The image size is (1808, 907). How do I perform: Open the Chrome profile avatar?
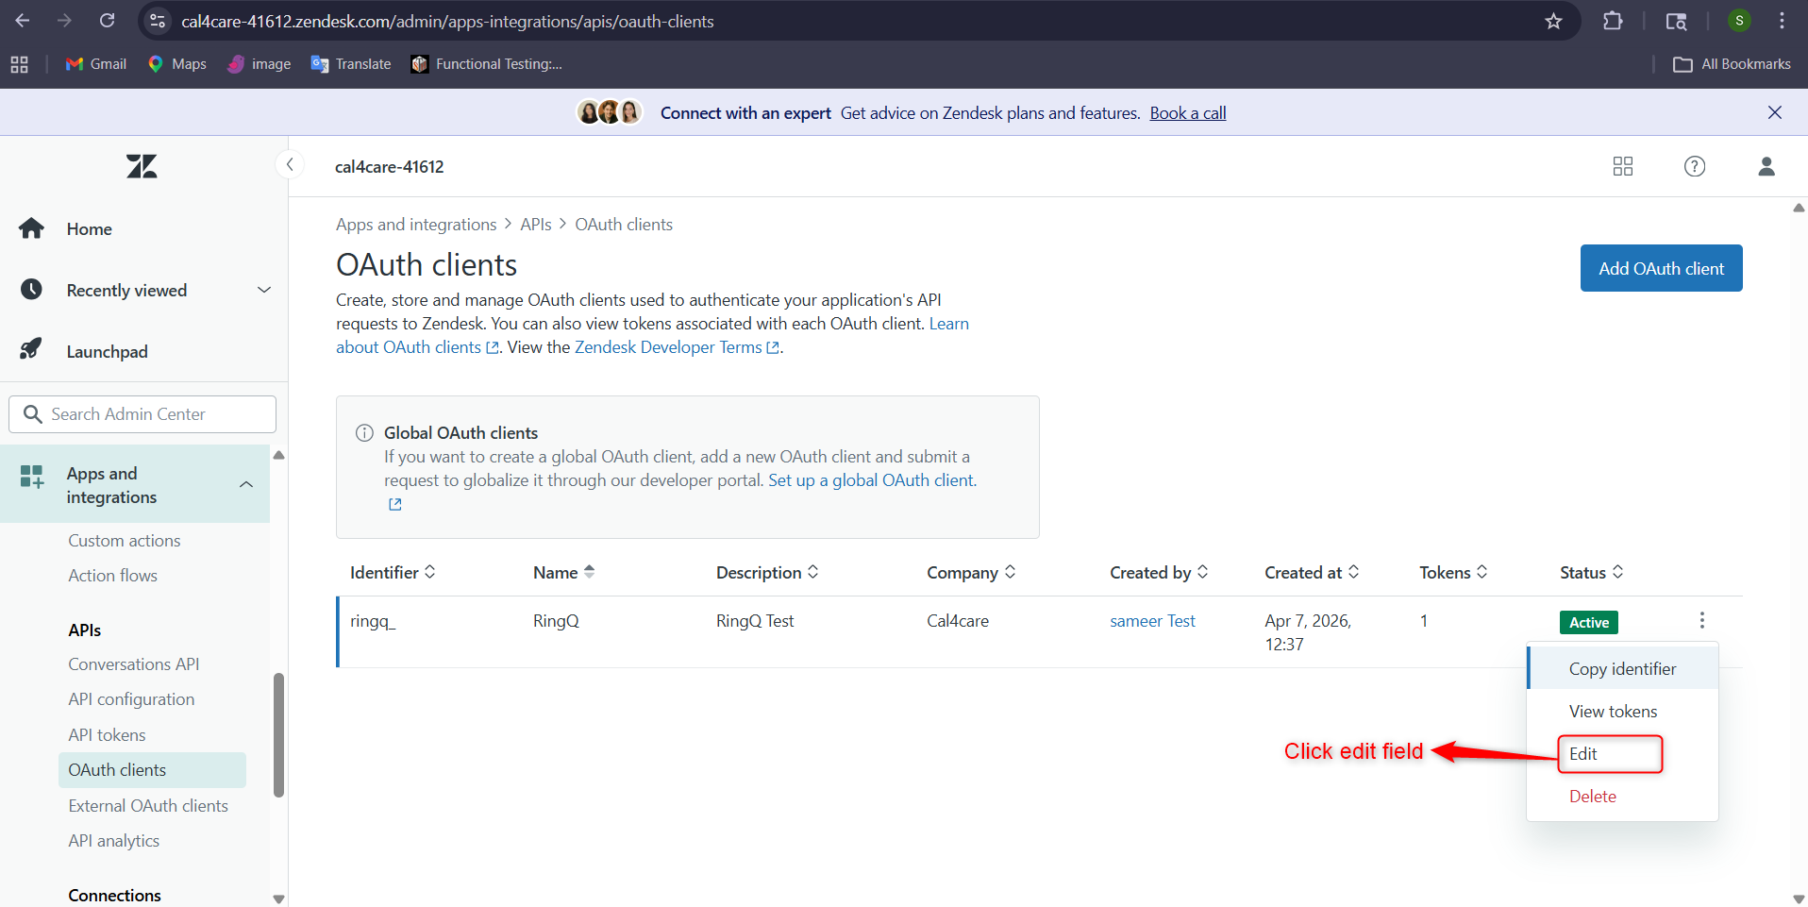point(1739,21)
